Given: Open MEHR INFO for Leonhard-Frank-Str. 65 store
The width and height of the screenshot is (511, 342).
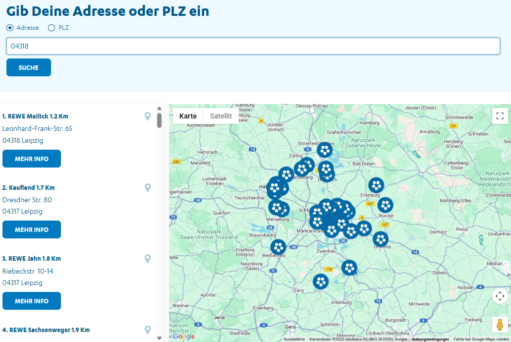Looking at the screenshot, I should [x=32, y=159].
